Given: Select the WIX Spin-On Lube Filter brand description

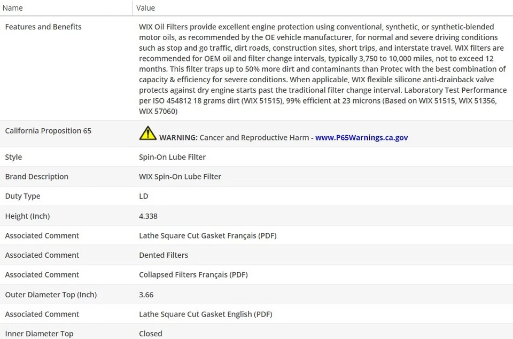Looking at the screenshot, I should pos(180,177).
